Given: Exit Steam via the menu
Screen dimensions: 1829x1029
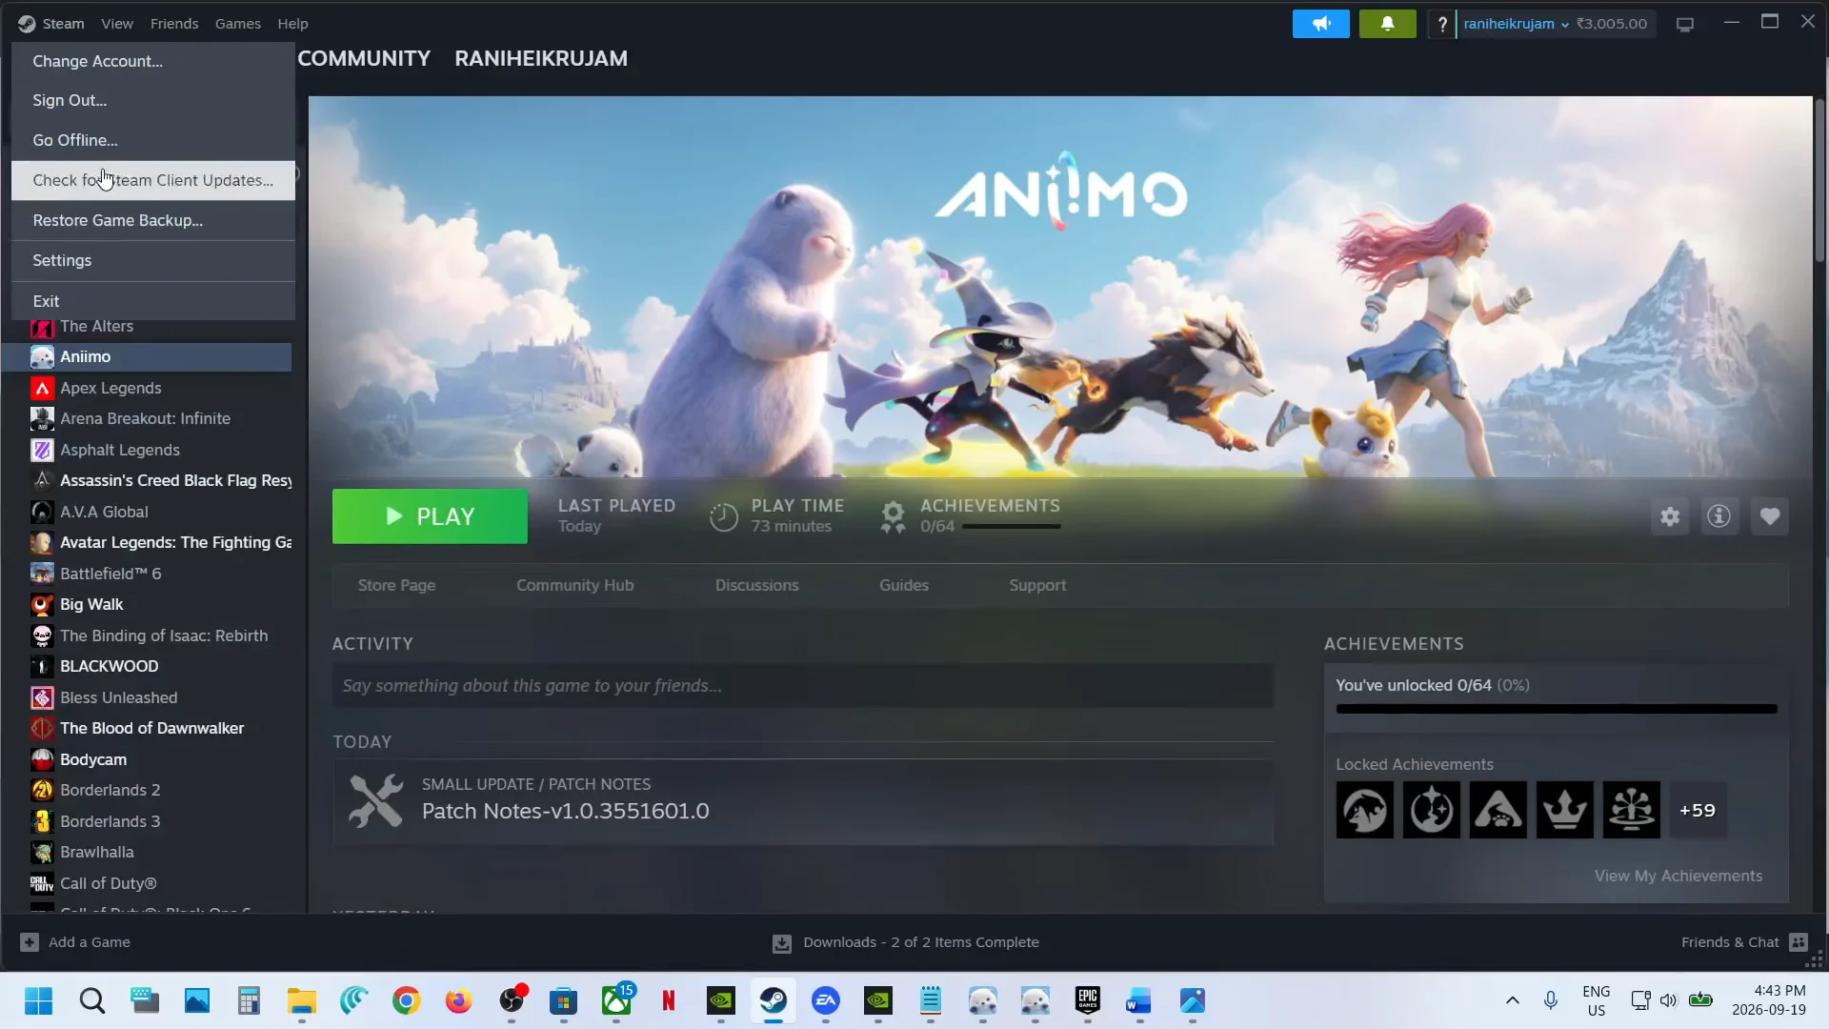Looking at the screenshot, I should click(153, 301).
